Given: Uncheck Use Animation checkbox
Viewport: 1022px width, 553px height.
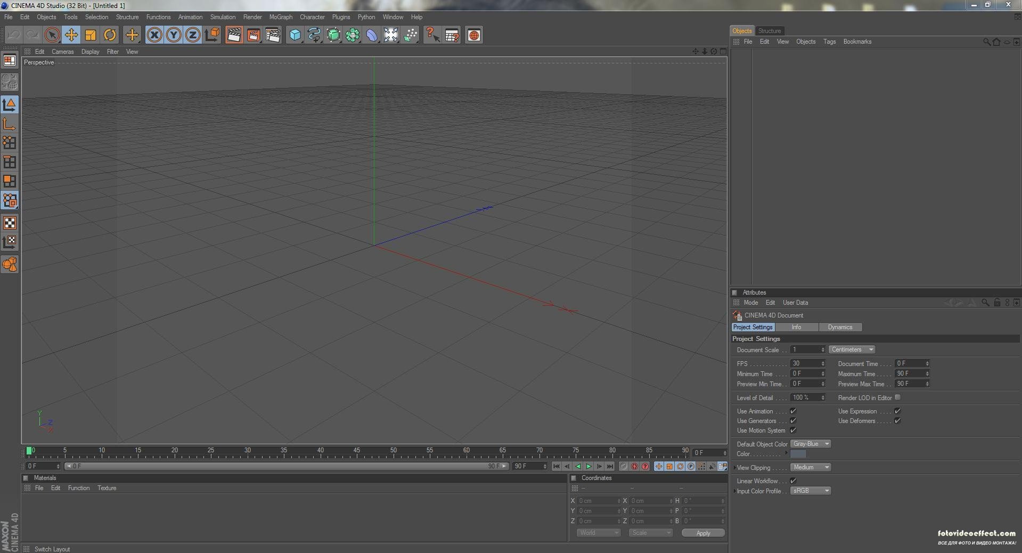Looking at the screenshot, I should pos(793,411).
